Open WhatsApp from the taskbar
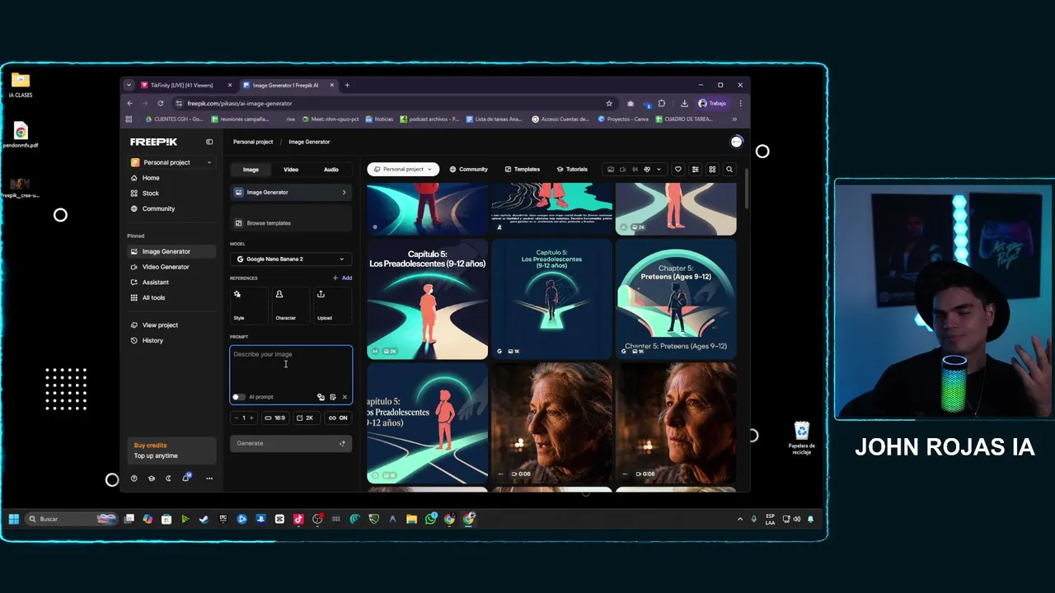 click(x=431, y=519)
